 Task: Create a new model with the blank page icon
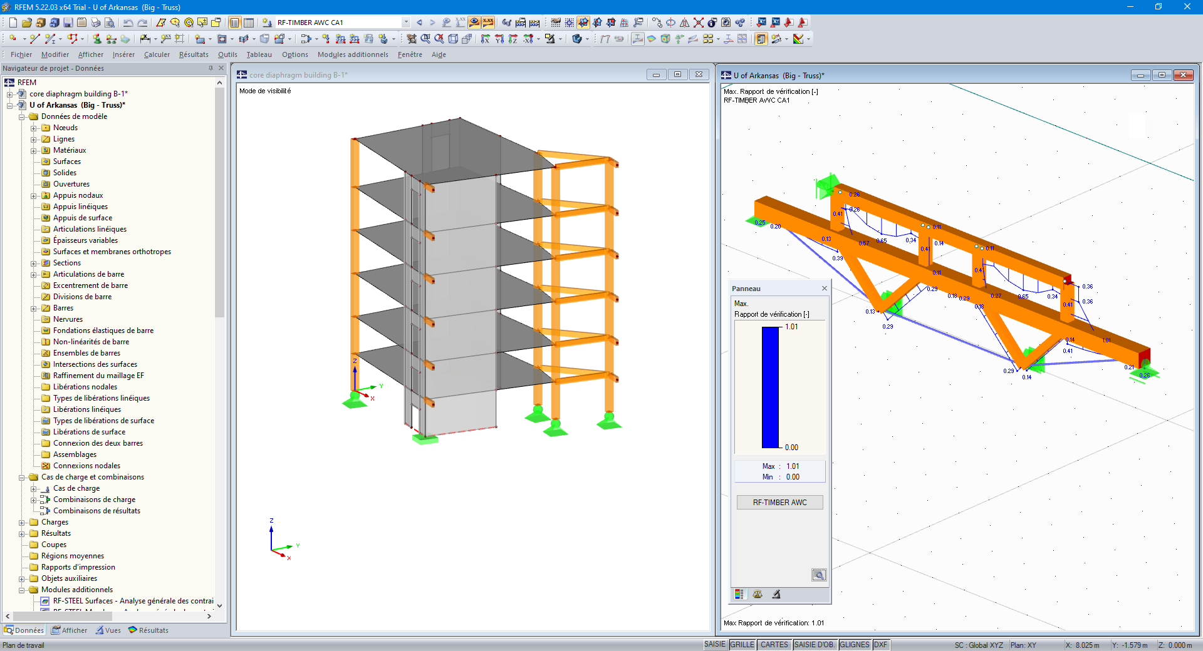coord(13,23)
